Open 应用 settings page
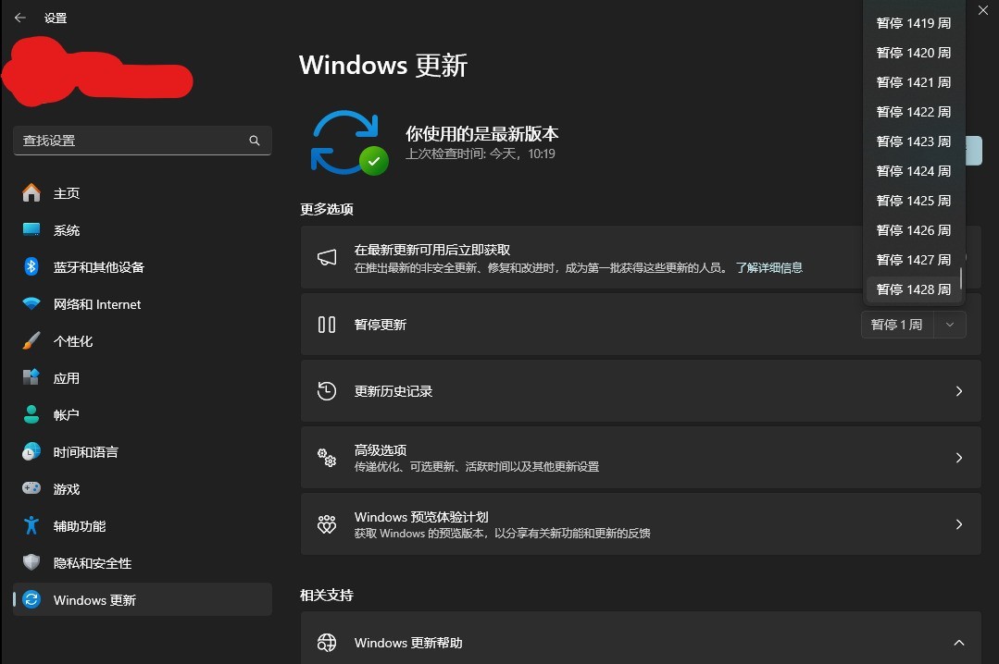 66,377
